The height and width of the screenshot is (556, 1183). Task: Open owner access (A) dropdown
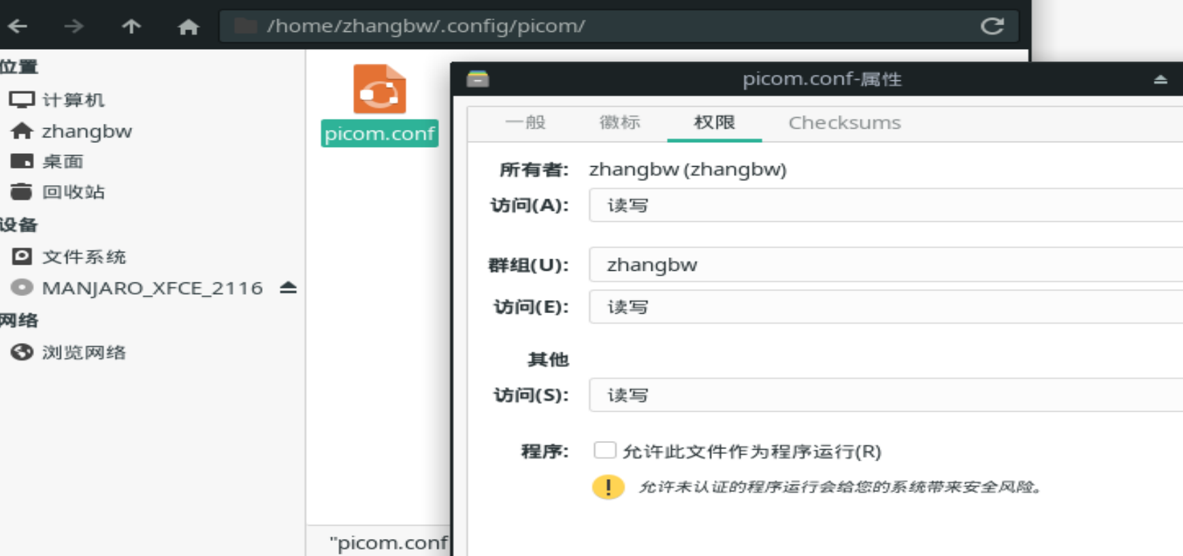[x=886, y=206]
